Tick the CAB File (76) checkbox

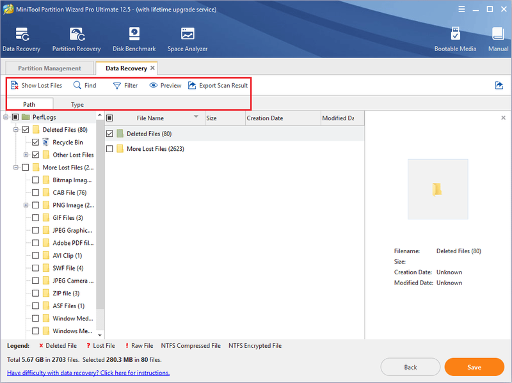coord(36,192)
